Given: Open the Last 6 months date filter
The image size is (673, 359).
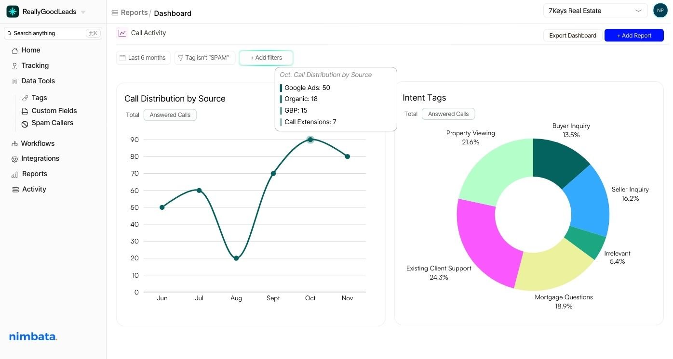Looking at the screenshot, I should click(143, 58).
